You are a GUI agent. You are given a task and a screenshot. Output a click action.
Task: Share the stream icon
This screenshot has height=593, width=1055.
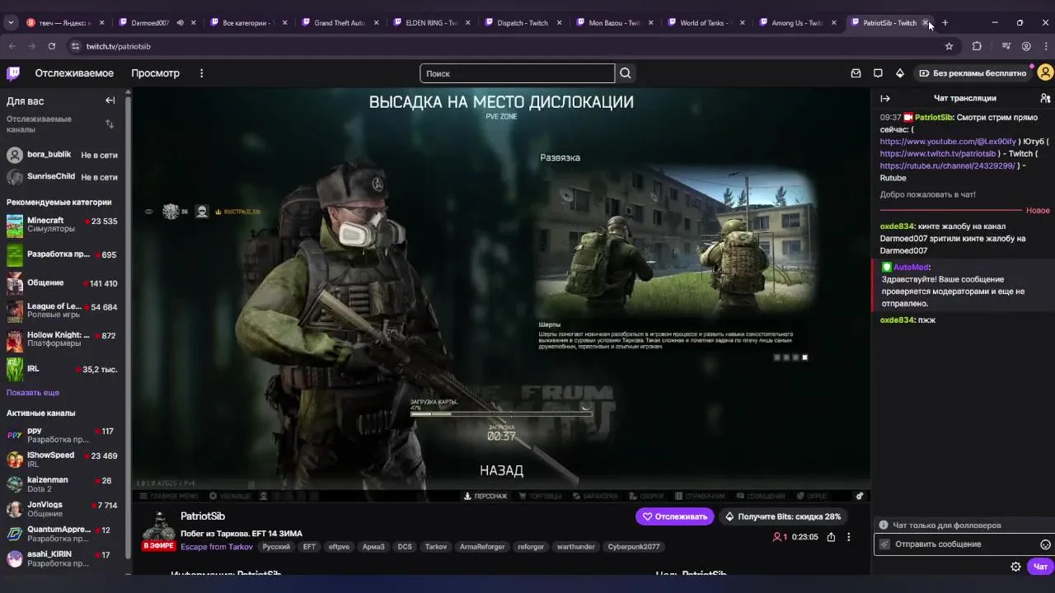[x=831, y=537]
